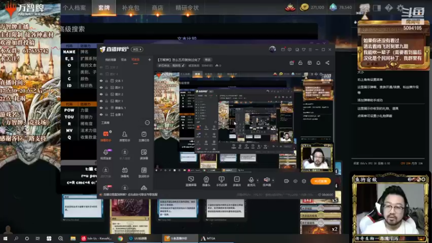
Task: Select the second scene tab next to it
Action: pos(124,59)
